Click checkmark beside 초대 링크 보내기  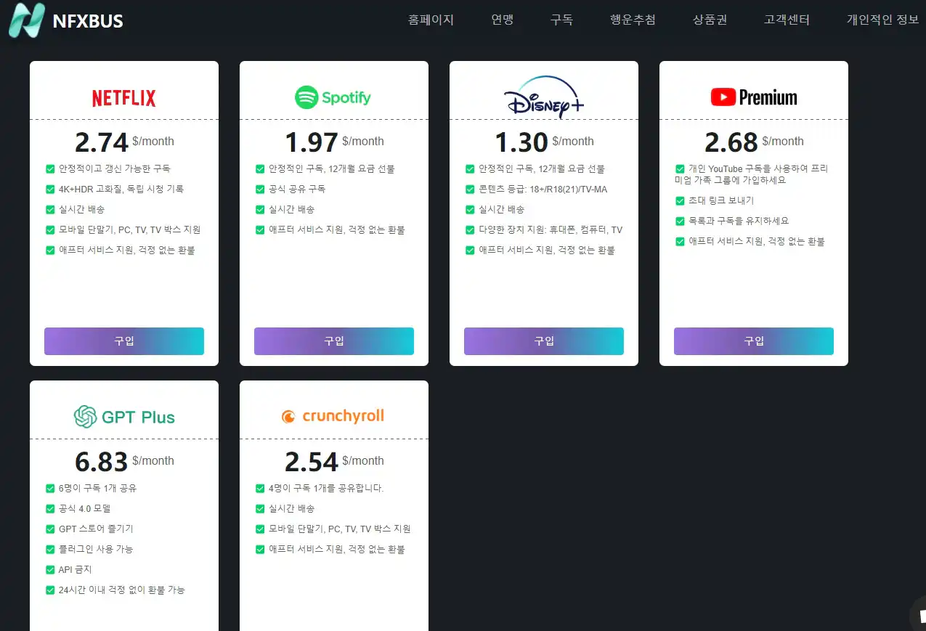tap(680, 200)
